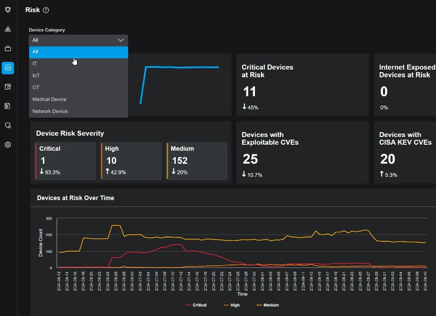Open the shield with lock sidebar icon
The height and width of the screenshot is (316, 436).
pyautogui.click(x=8, y=125)
